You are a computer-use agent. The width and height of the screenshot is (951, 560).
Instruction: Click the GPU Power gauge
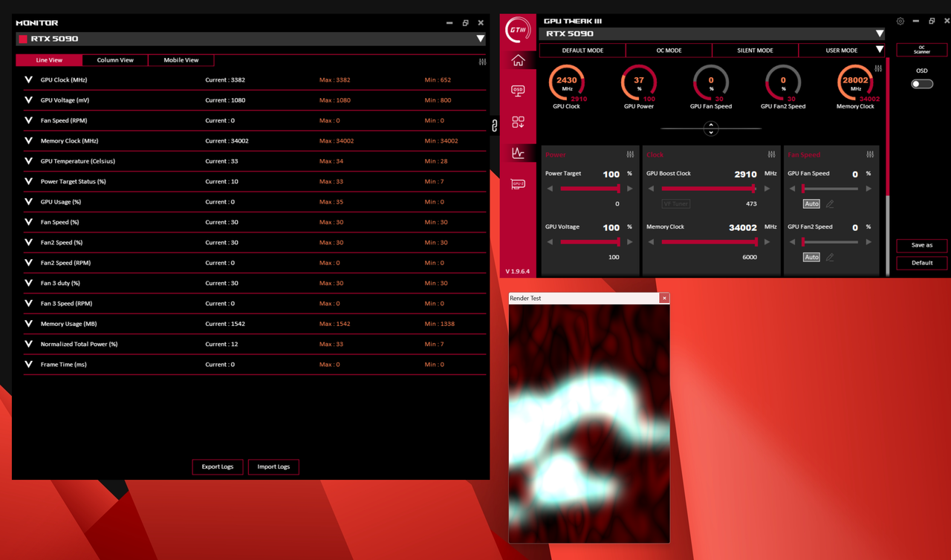pos(639,83)
